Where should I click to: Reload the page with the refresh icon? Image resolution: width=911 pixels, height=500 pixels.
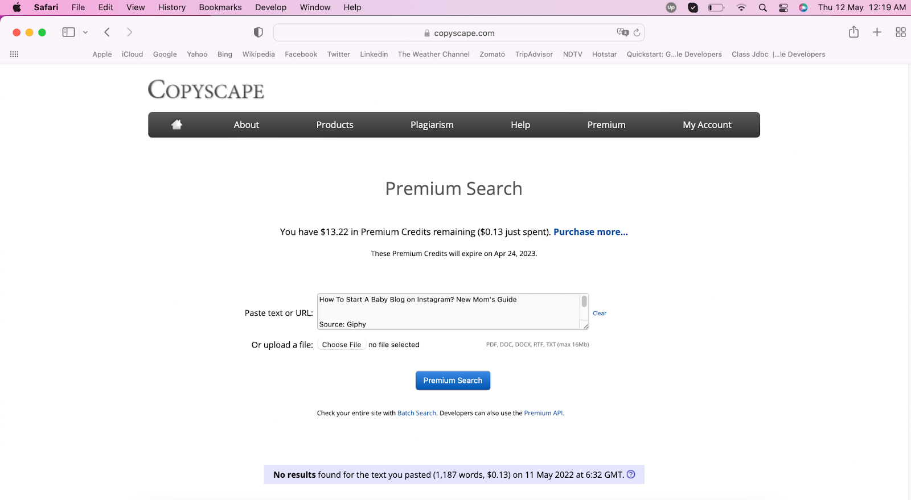(x=637, y=32)
